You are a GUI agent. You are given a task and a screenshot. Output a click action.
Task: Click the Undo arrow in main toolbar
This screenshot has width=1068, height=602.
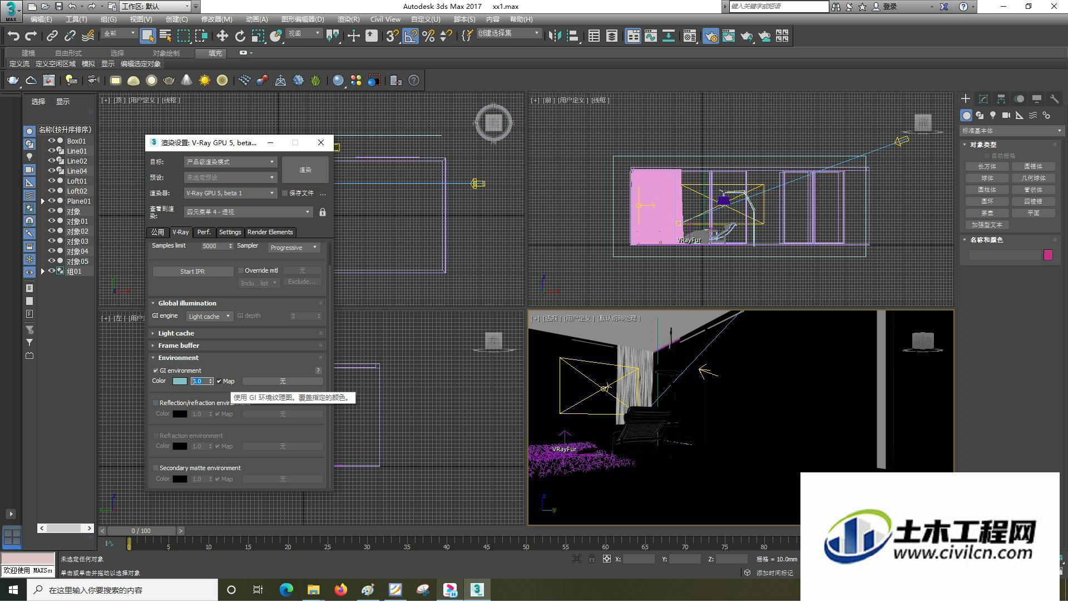[13, 36]
